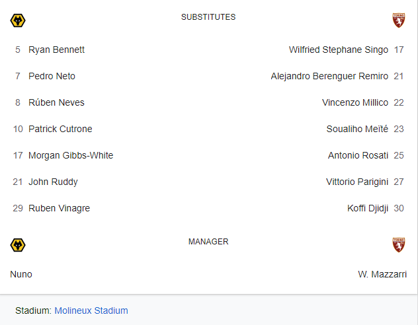Viewport: 418px width, 325px height.
Task: Click on Pedro Neto's name
Action: [52, 76]
